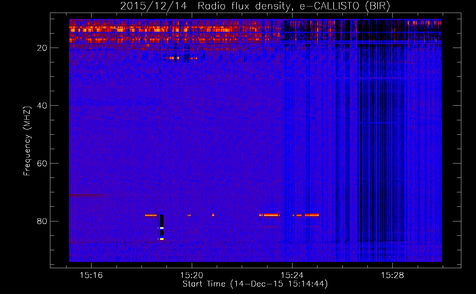Select the 80 MHz frequency tick label
Image resolution: width=476 pixels, height=294 pixels.
click(42, 221)
